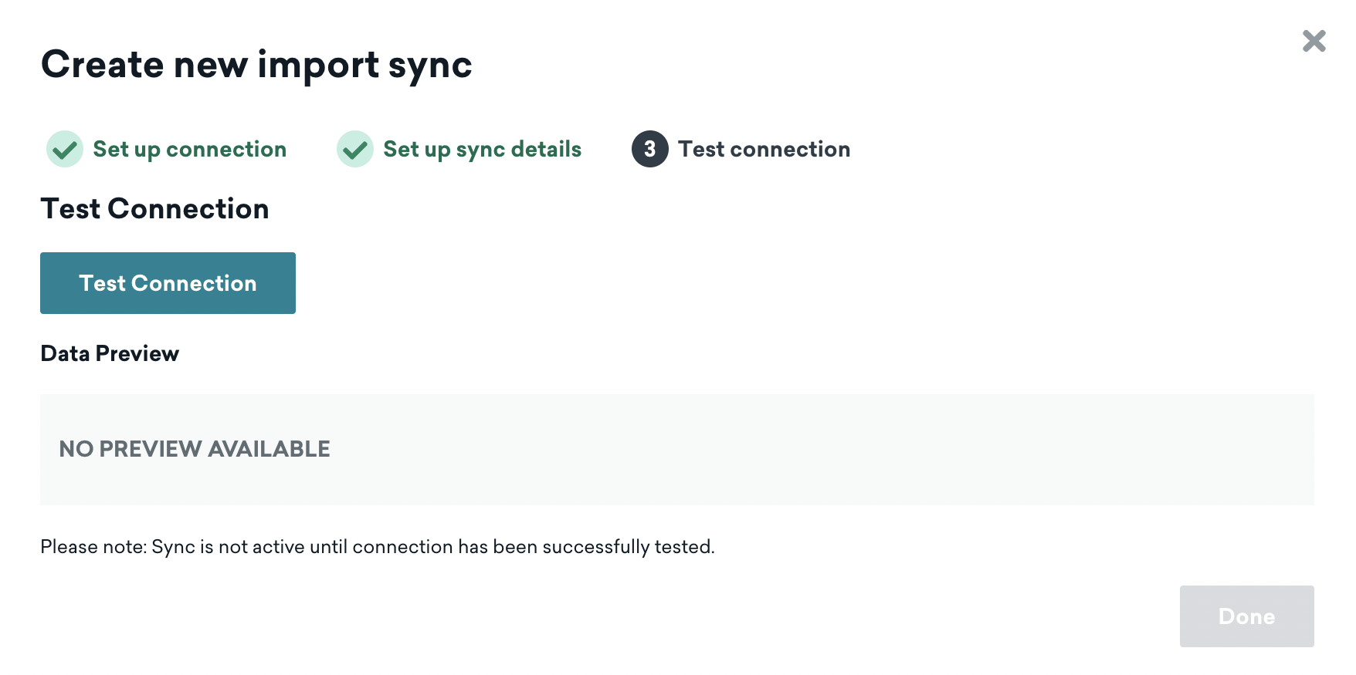Click the Done button
Viewport: 1356px width, 675px height.
(1246, 616)
